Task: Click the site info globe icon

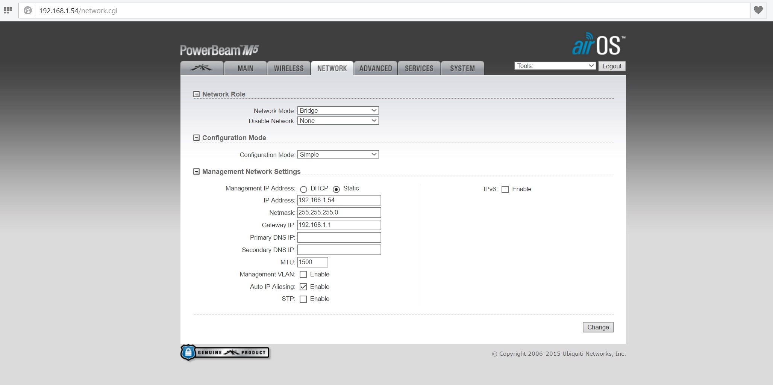Action: (28, 11)
